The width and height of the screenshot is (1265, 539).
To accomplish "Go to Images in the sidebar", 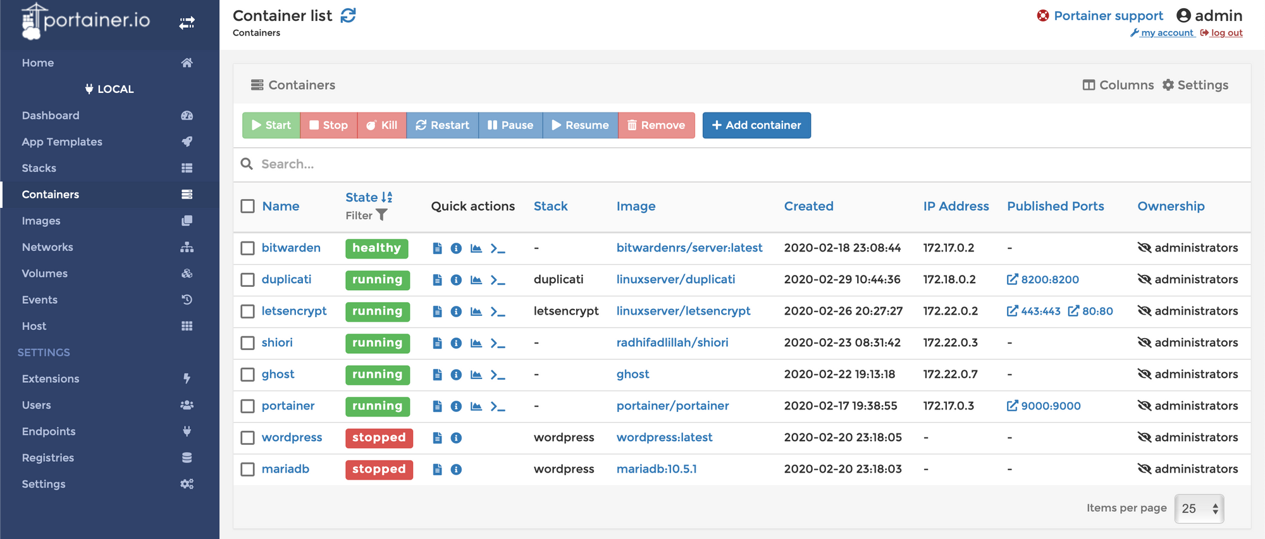I will [x=41, y=221].
